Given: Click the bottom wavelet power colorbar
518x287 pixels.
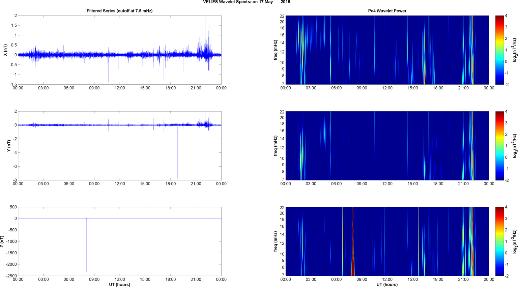Looking at the screenshot, I should point(499,241).
